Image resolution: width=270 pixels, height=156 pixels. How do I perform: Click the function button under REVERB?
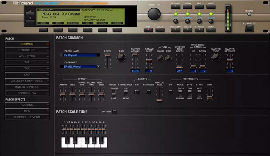point(117,30)
